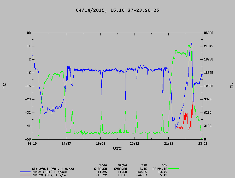The image size is (235, 178).
Task: Select the left axis label 20
Action: pos(29,33)
